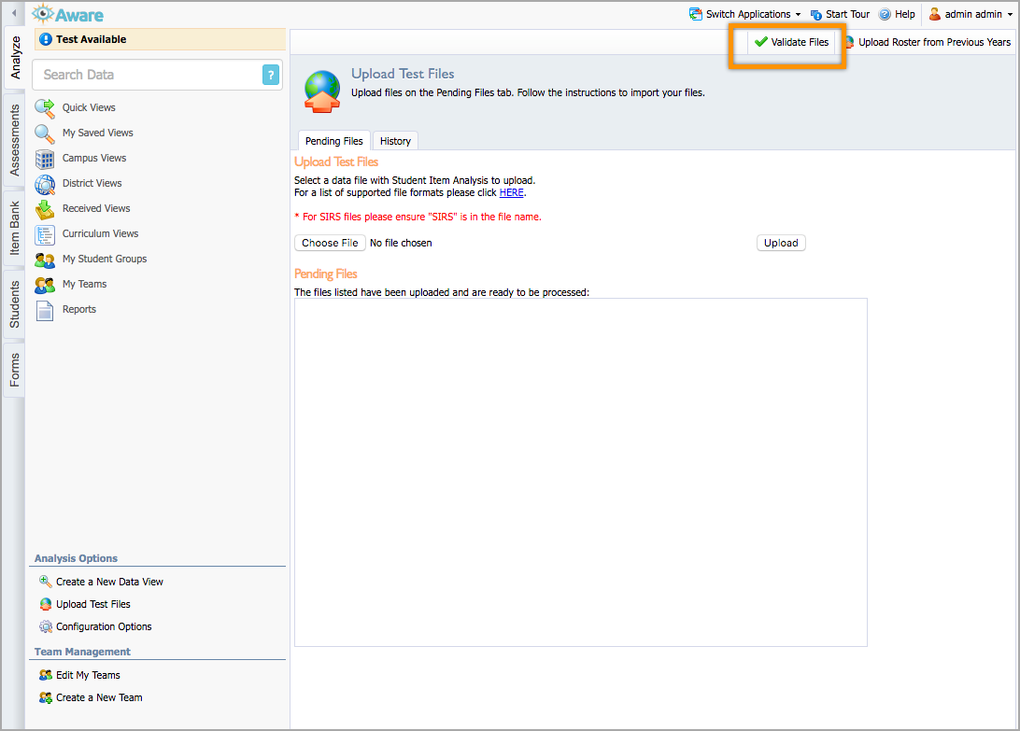Select Create a New Team link
The height and width of the screenshot is (731, 1020).
click(99, 697)
